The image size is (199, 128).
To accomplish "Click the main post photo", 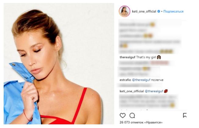I will pos(59,64).
